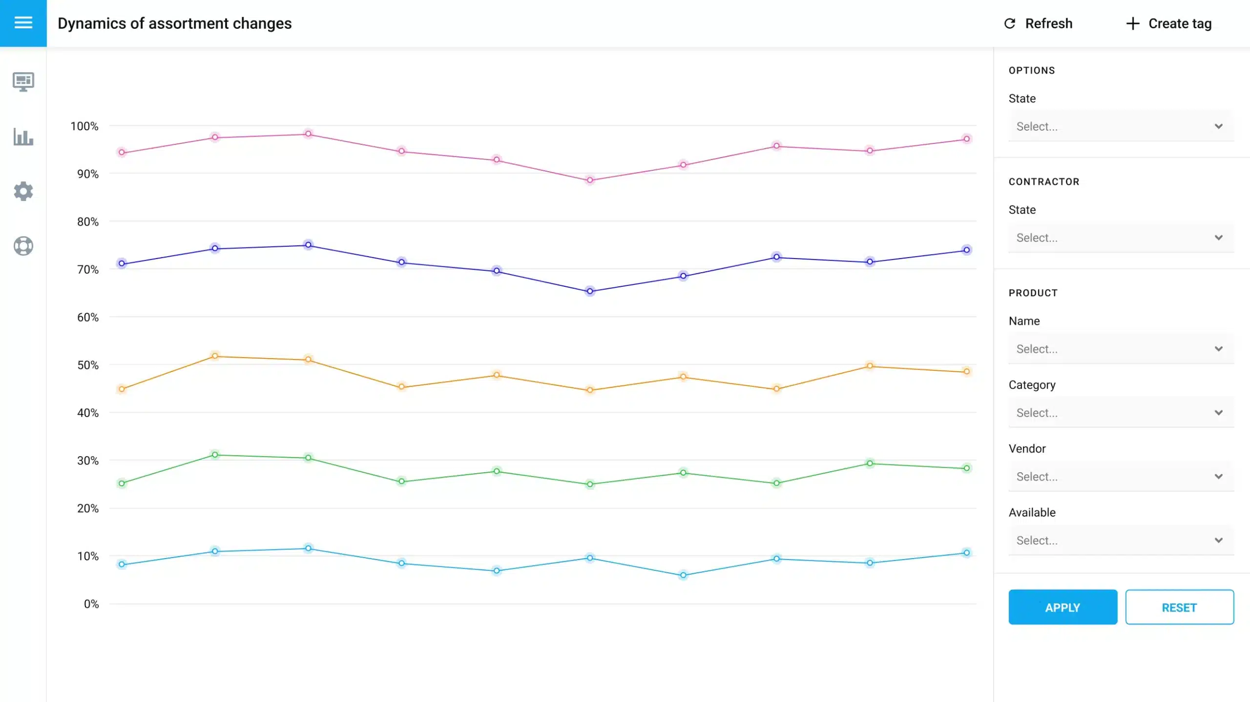Open the Product Name dropdown
The height and width of the screenshot is (702, 1250).
(1121, 349)
